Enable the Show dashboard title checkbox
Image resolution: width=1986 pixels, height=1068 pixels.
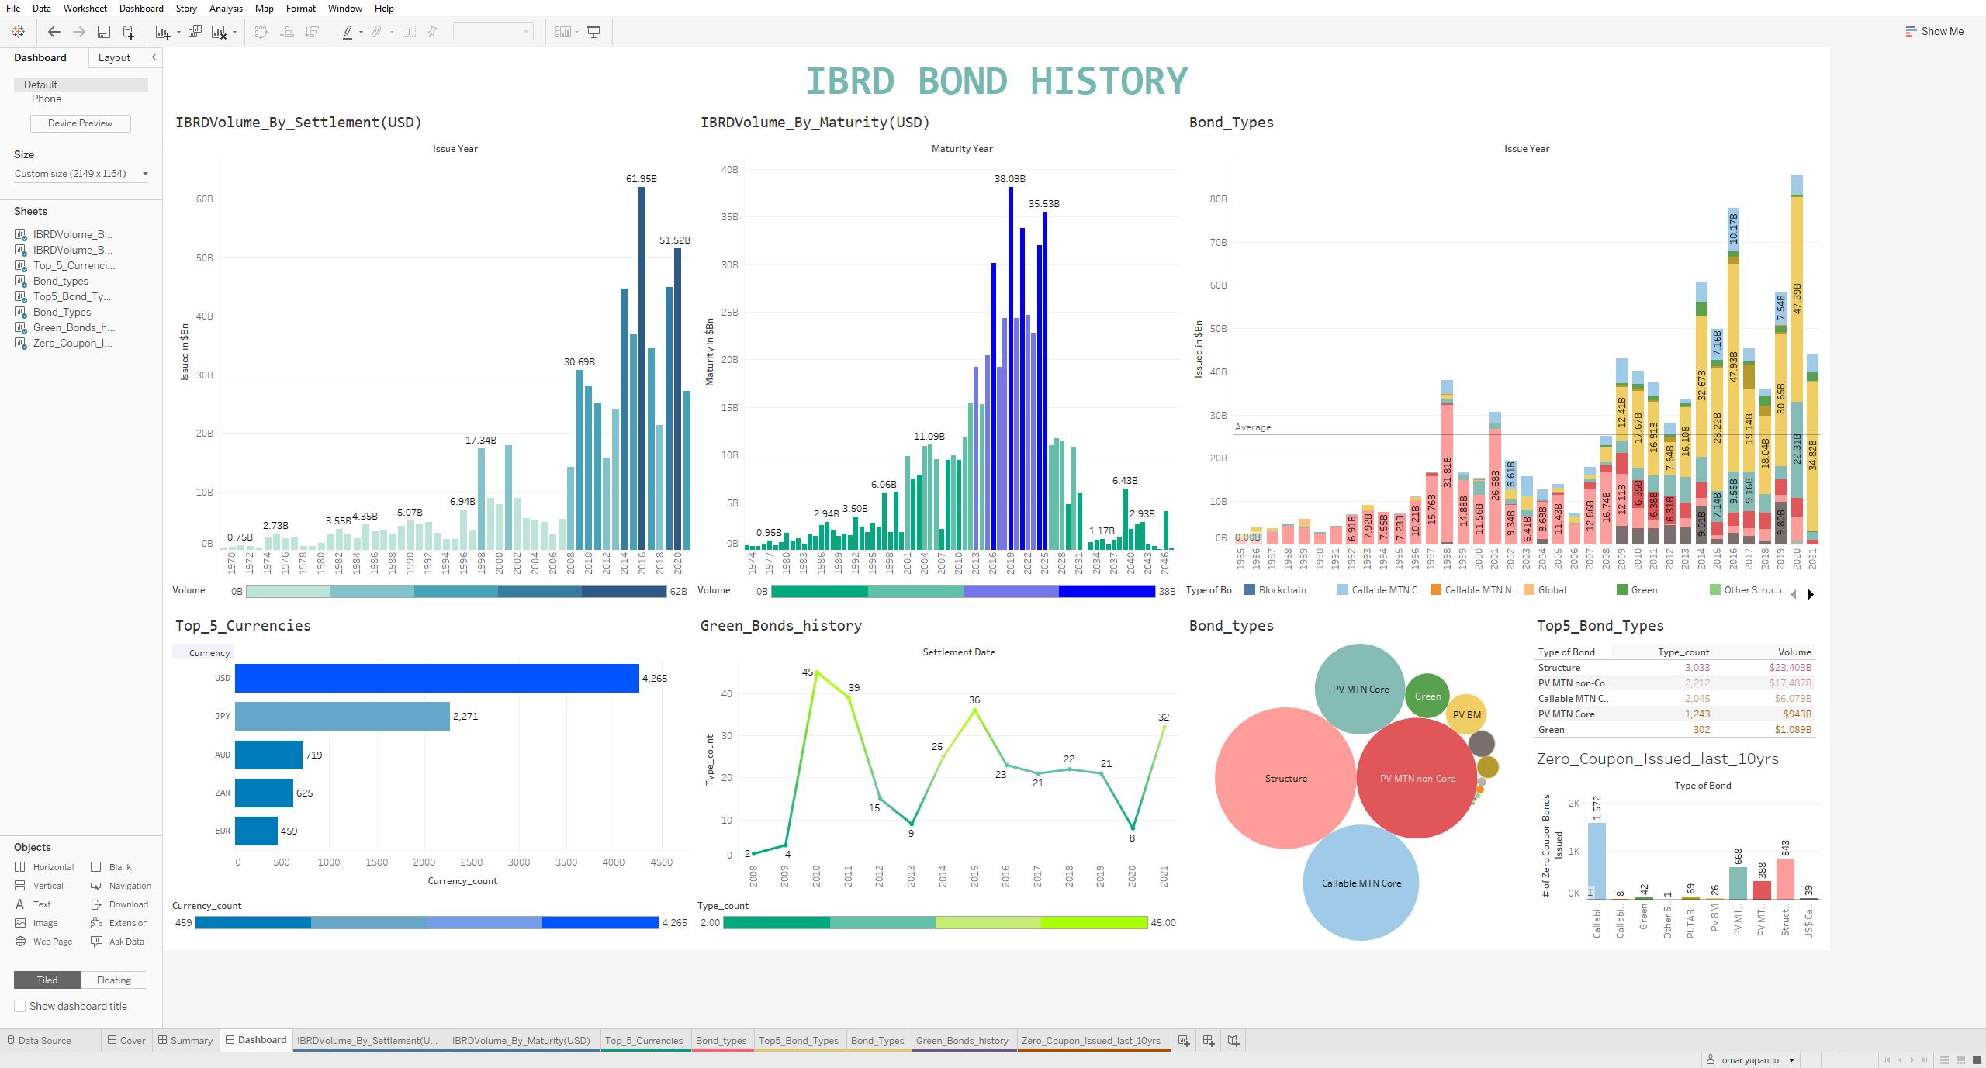click(x=21, y=1006)
